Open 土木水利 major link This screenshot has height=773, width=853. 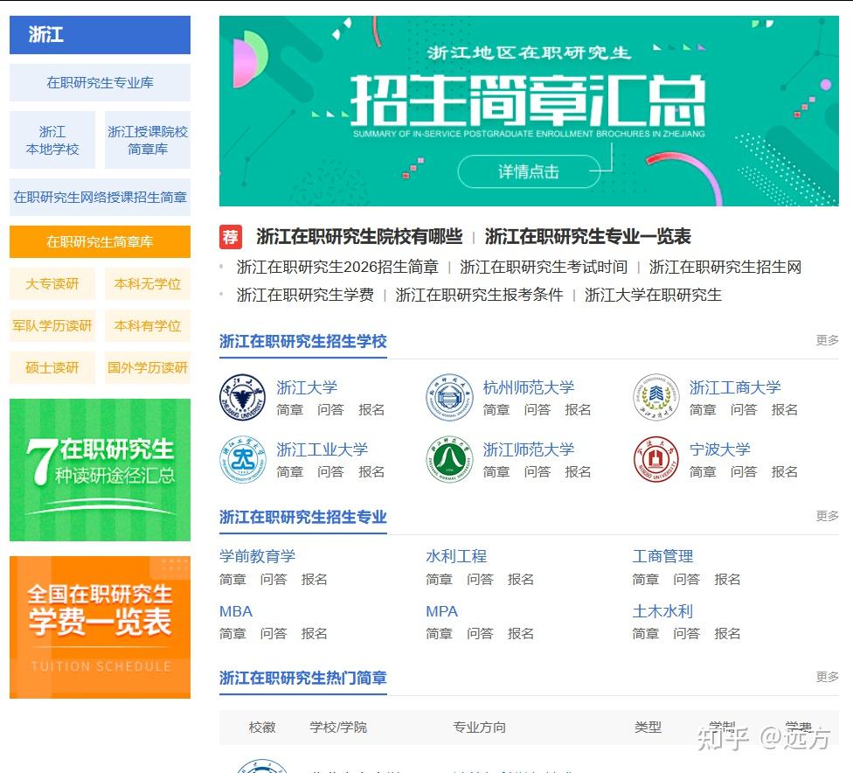click(662, 611)
